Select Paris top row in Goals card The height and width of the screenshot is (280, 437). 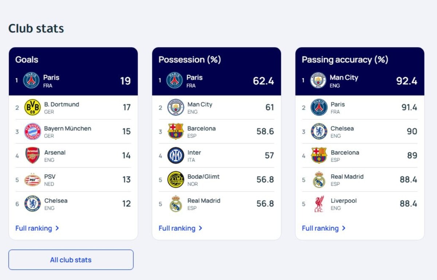coord(73,81)
